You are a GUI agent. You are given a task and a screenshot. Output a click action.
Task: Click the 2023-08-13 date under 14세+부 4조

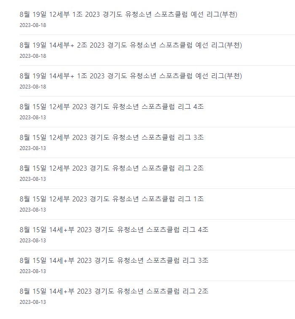tap(33, 241)
